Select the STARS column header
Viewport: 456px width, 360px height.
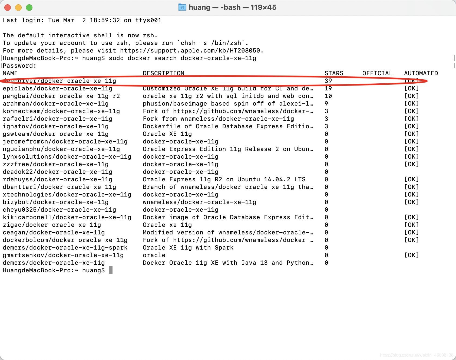[x=334, y=73]
